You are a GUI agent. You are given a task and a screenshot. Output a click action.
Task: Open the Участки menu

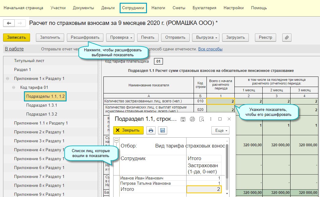[x=58, y=8]
